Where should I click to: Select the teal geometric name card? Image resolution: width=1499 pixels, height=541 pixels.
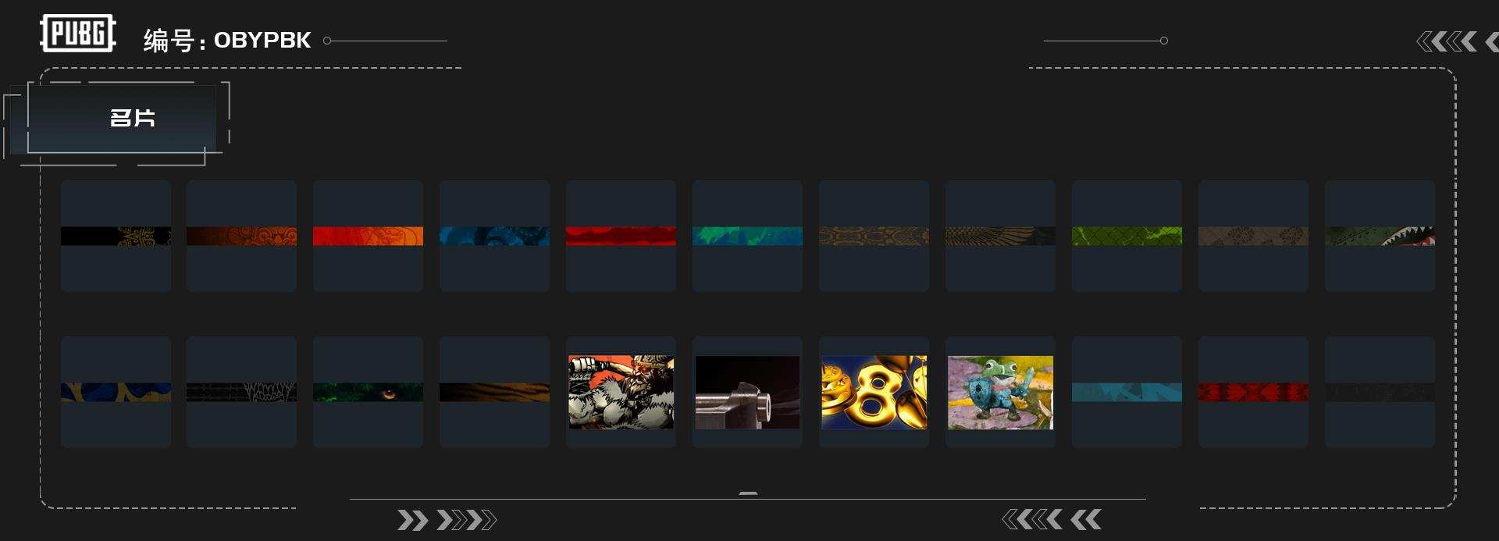1127,392
